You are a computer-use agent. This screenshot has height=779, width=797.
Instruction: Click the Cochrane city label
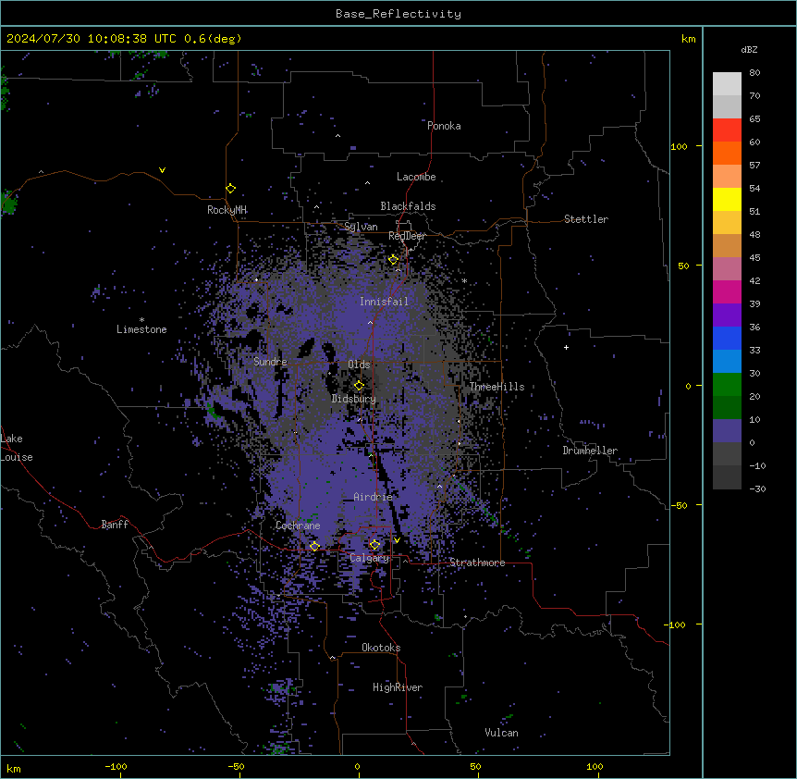[x=298, y=526]
